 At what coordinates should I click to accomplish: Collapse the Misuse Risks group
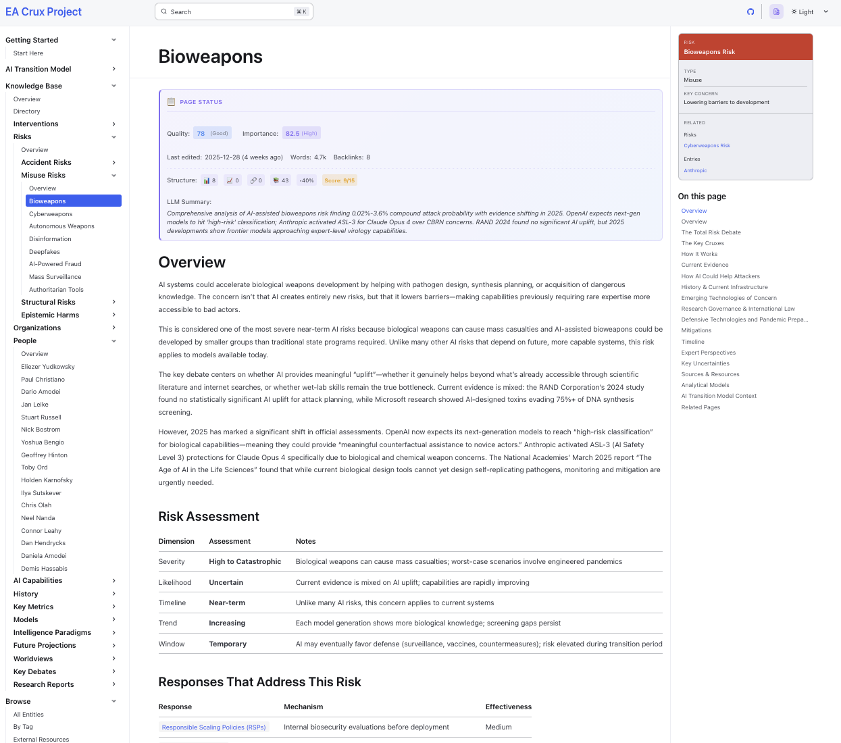[x=113, y=176]
